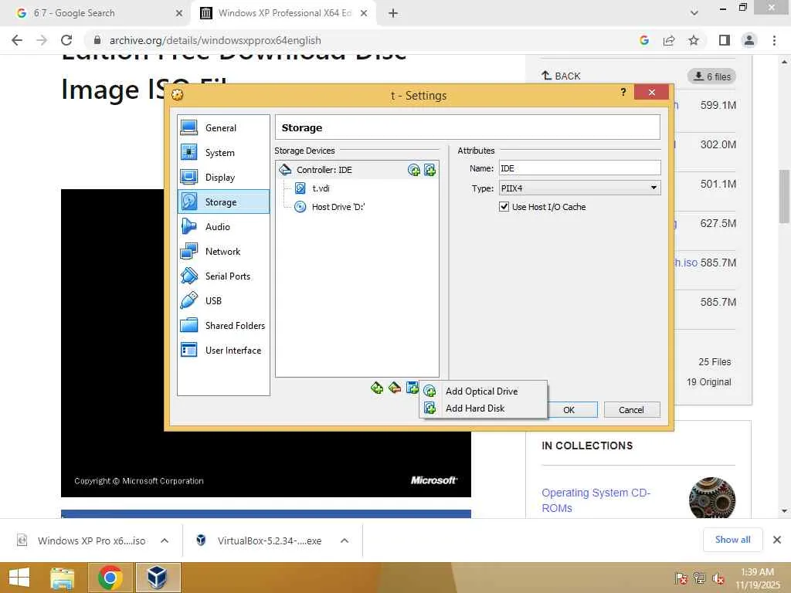Click browser back arrow
The width and height of the screenshot is (791, 593).
point(17,40)
